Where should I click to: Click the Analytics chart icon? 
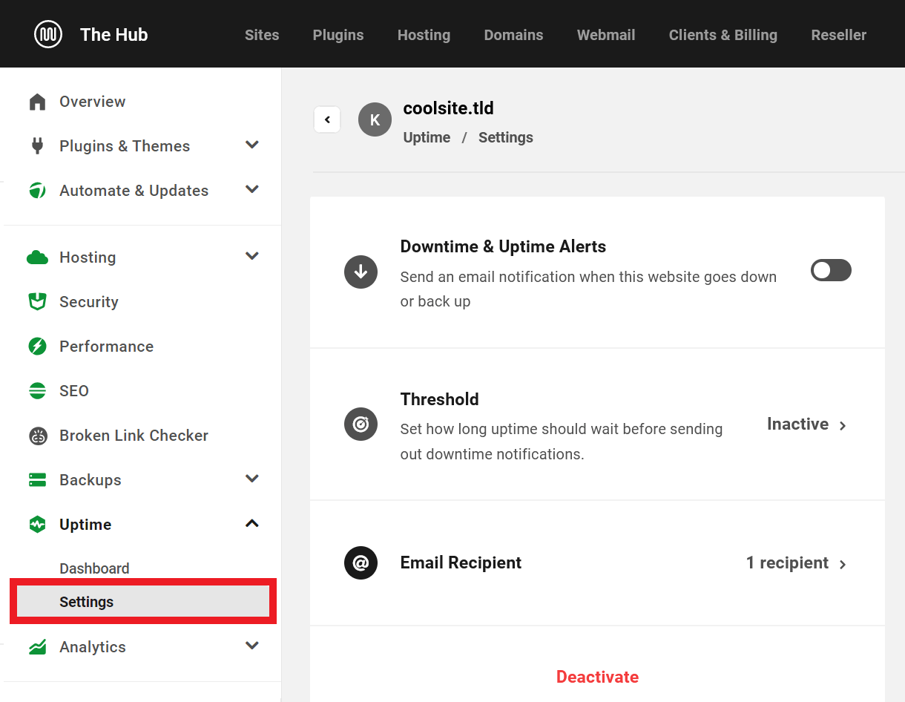pos(37,646)
